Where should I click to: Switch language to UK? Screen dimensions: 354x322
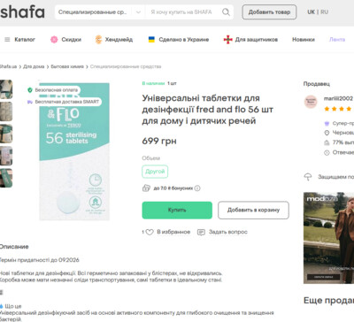point(311,12)
